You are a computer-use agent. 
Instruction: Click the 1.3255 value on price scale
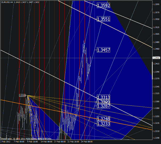click(x=156, y=116)
